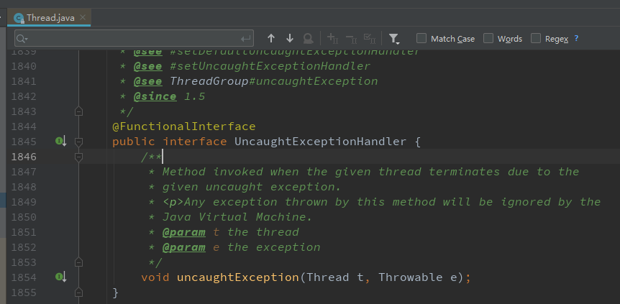Collapse the interface fold marker at line 1845
620x304 pixels.
click(78, 142)
